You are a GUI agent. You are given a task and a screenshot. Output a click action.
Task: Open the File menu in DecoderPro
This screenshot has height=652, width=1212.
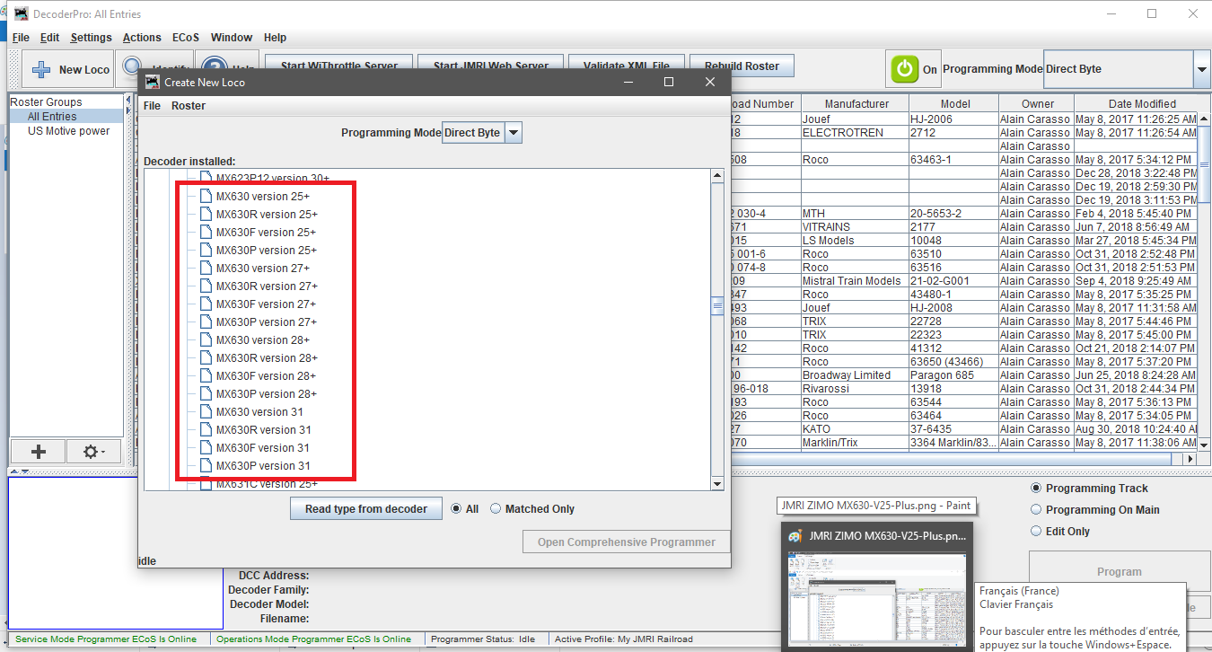click(21, 38)
